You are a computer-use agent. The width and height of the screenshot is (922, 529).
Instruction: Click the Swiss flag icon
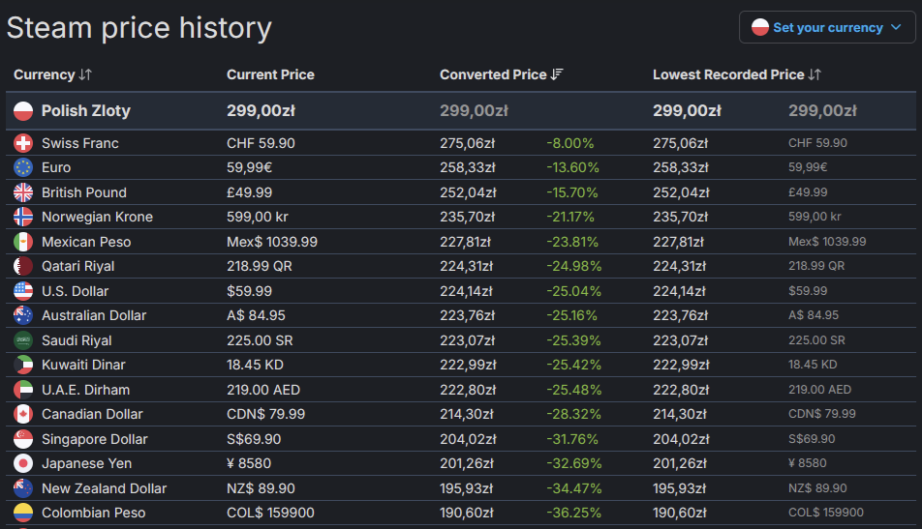[23, 143]
